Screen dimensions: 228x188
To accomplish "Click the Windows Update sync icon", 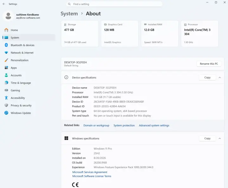I will click(6, 113).
